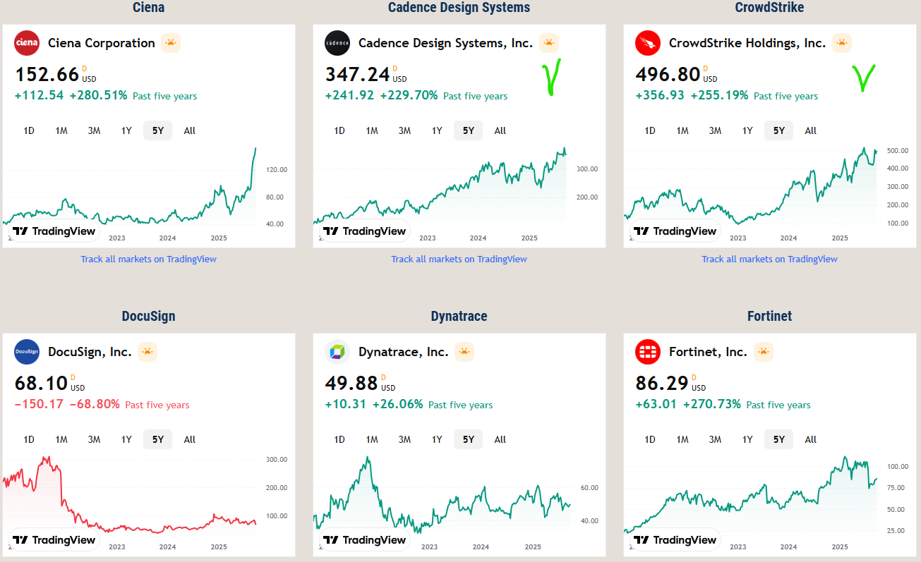Select the All range on CrowdStrike chart

[811, 130]
